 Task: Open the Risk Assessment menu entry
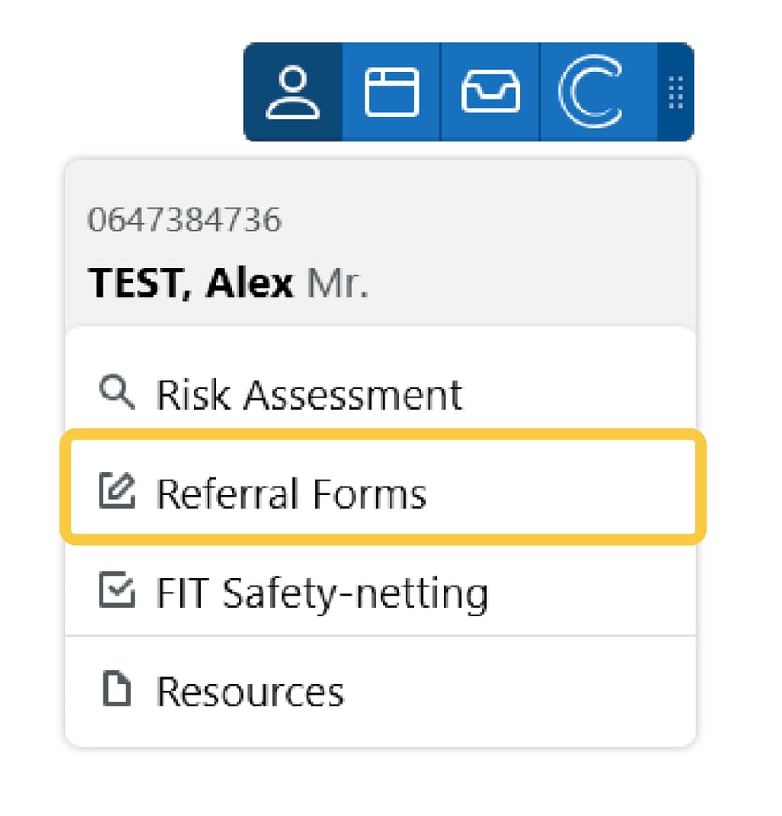point(308,394)
